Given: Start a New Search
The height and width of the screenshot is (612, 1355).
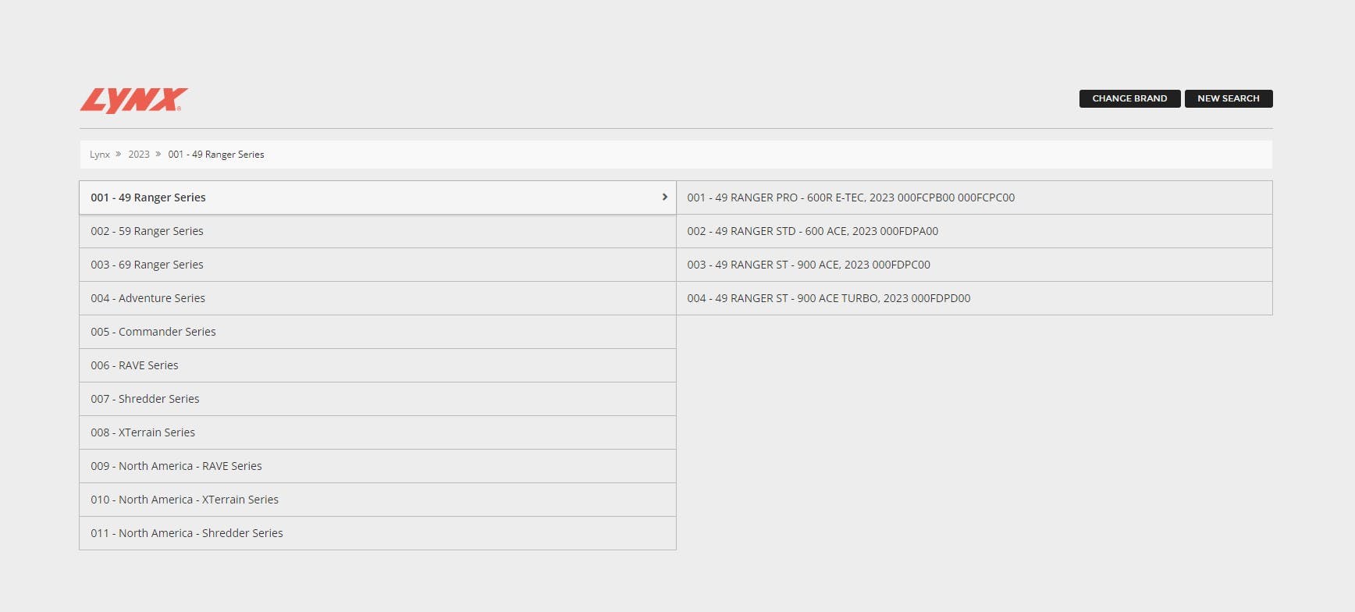Looking at the screenshot, I should point(1228,98).
